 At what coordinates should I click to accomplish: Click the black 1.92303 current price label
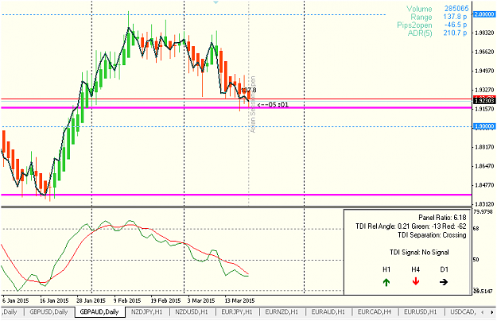pos(484,101)
